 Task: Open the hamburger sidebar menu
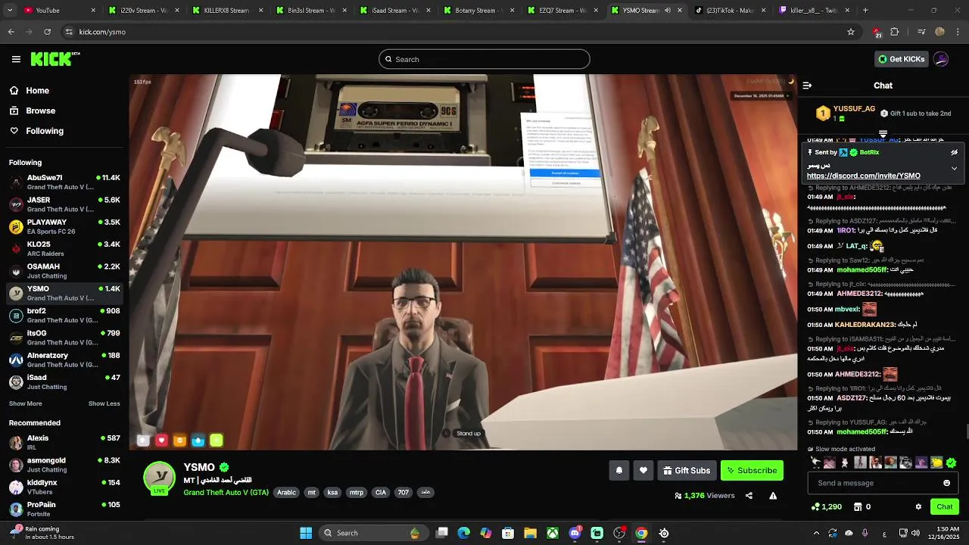tap(16, 59)
